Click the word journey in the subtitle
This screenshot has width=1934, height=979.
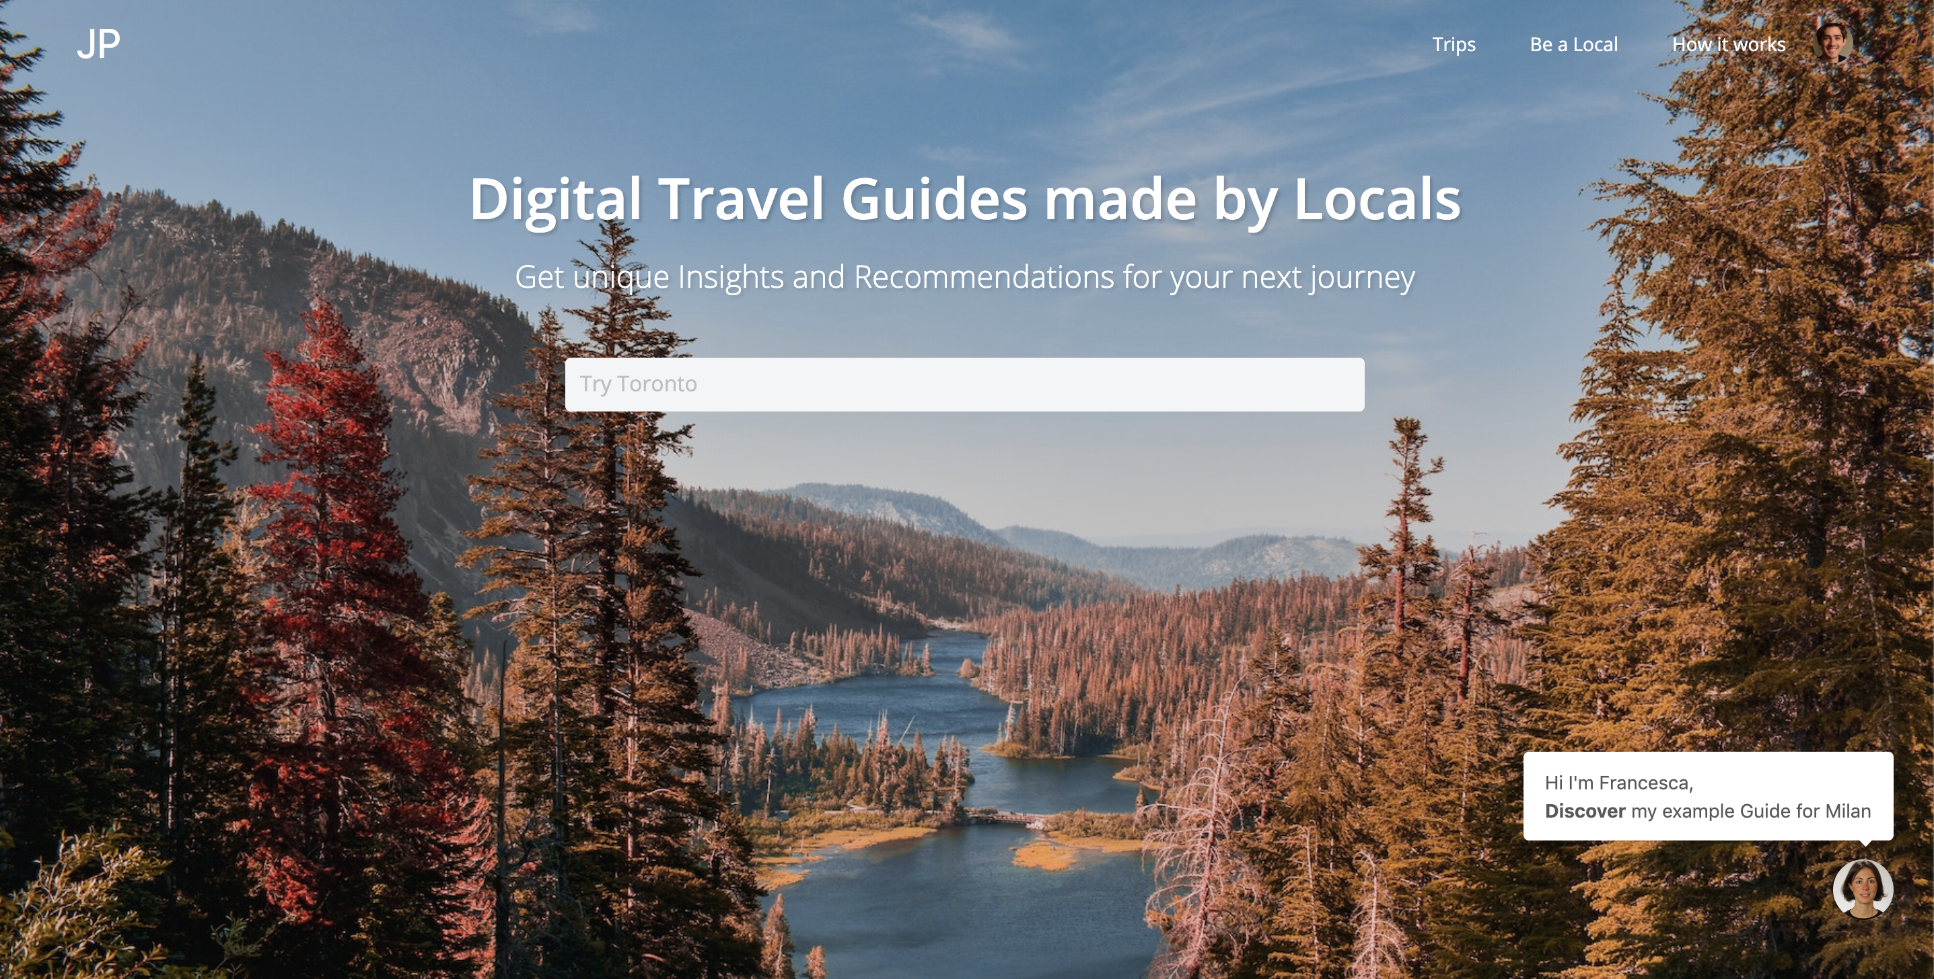pos(1362,278)
